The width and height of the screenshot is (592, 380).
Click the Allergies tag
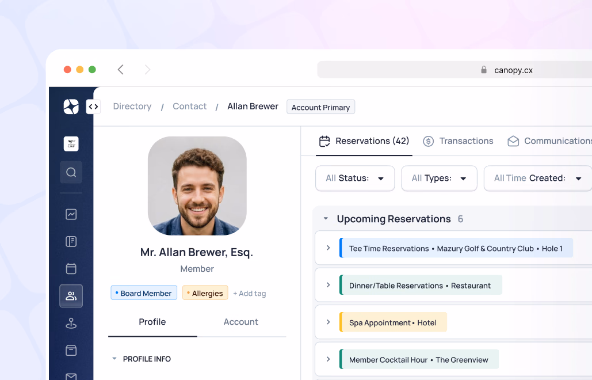coord(205,292)
